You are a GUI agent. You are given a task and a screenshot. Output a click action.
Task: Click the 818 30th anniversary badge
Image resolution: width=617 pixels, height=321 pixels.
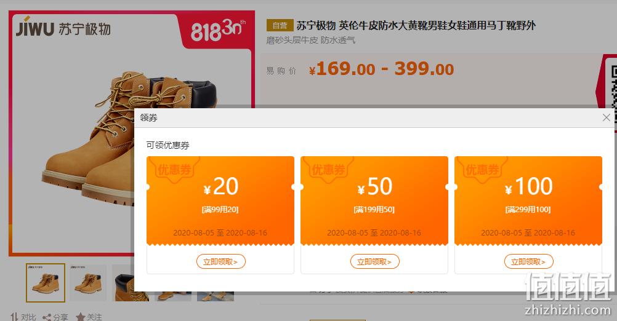point(216,30)
